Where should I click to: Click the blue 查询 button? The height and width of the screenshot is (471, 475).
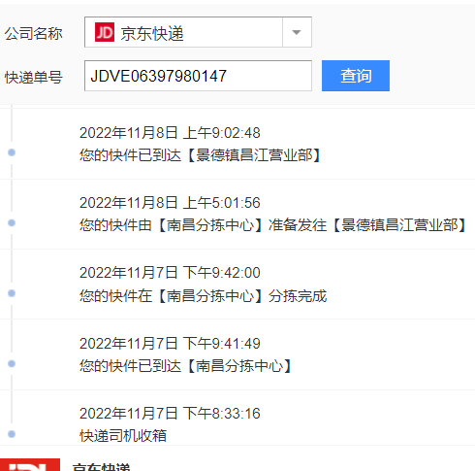coord(356,76)
